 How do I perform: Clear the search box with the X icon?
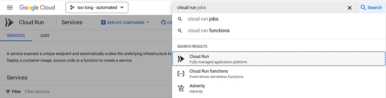pyautogui.click(x=350, y=8)
